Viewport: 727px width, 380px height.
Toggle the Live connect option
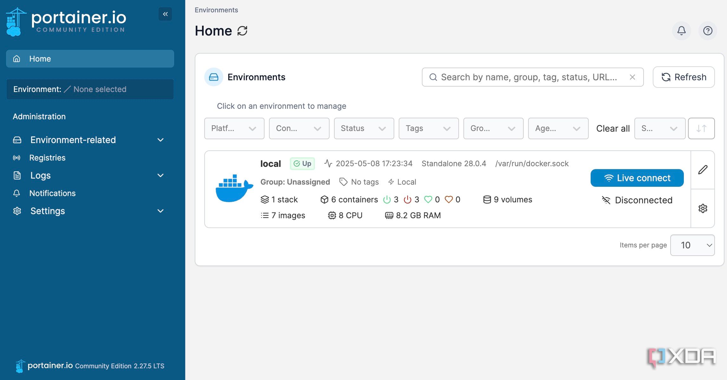point(637,178)
